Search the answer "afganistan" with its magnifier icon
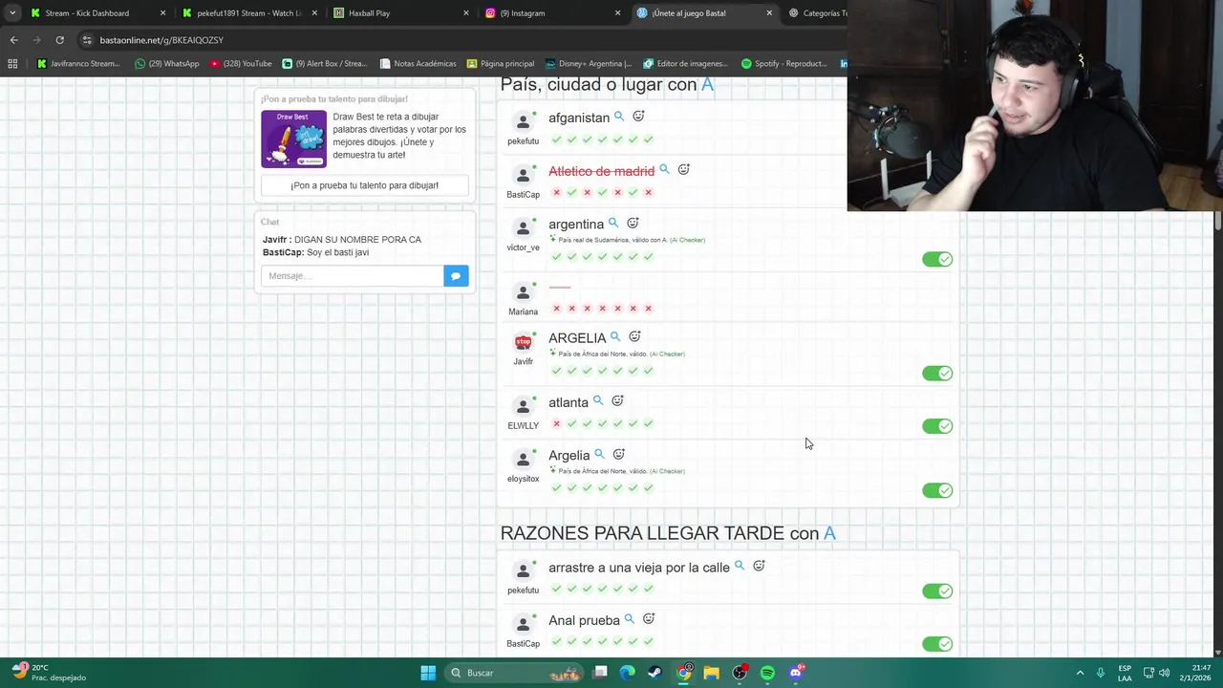The height and width of the screenshot is (688, 1223). click(x=619, y=117)
